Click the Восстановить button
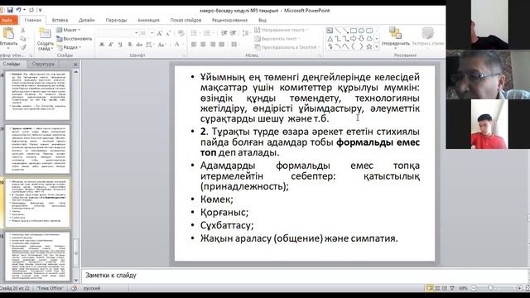 click(74, 39)
